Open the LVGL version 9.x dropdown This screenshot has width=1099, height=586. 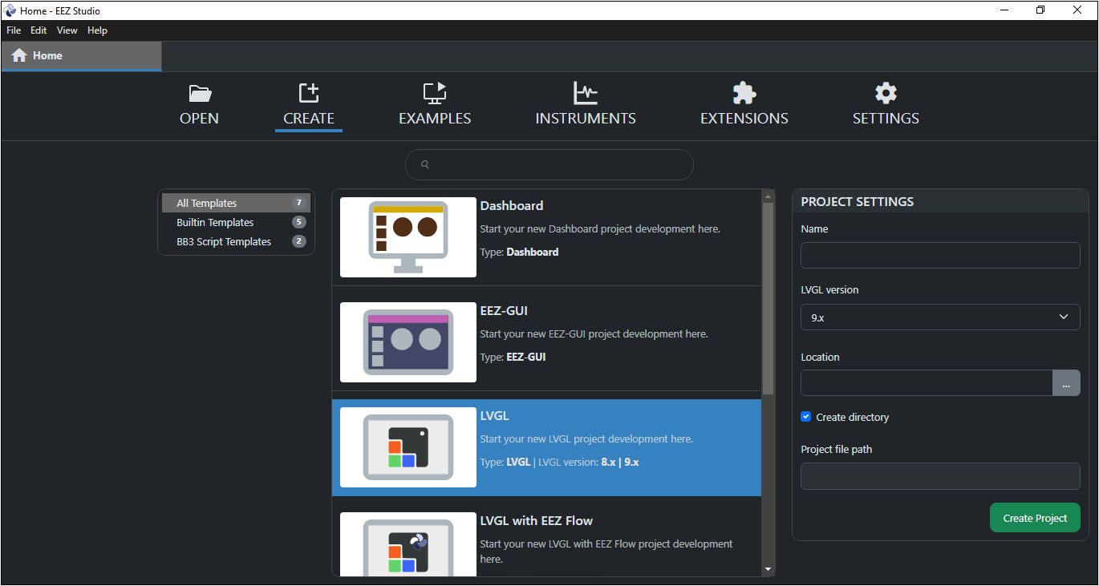coord(940,317)
